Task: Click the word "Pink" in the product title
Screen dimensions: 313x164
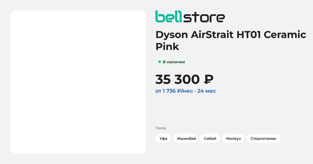Action: pos(167,47)
